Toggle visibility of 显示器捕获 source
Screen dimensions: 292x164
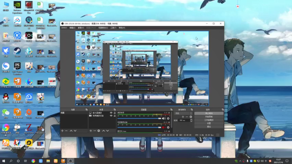[x=111, y=113]
